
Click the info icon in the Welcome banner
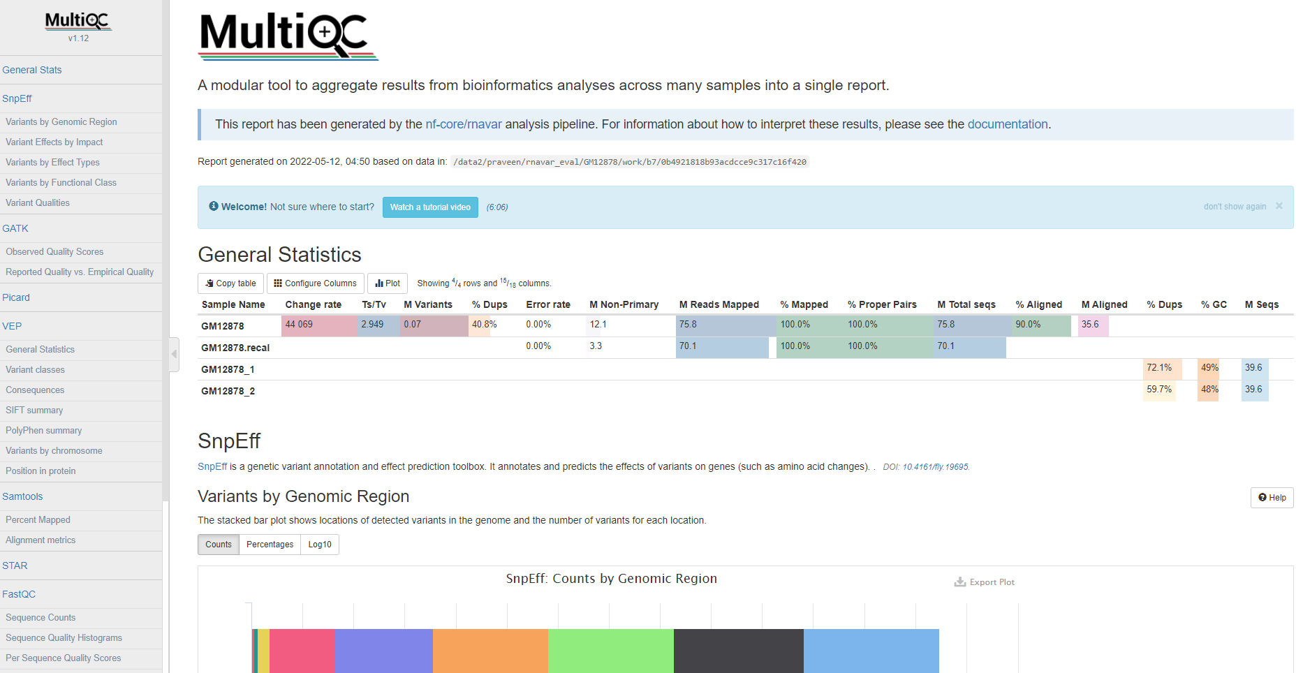[213, 206]
